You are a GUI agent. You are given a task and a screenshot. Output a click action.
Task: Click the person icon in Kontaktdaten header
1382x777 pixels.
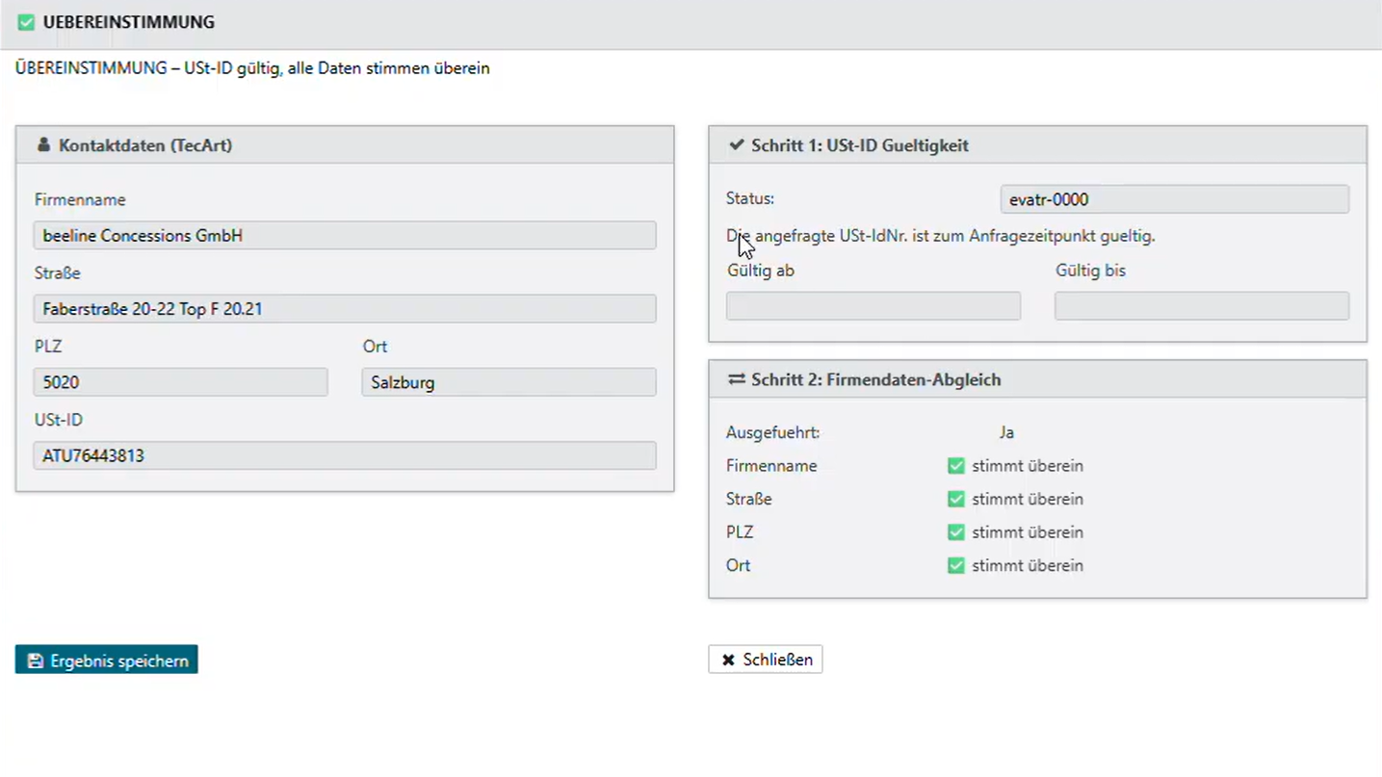[43, 145]
